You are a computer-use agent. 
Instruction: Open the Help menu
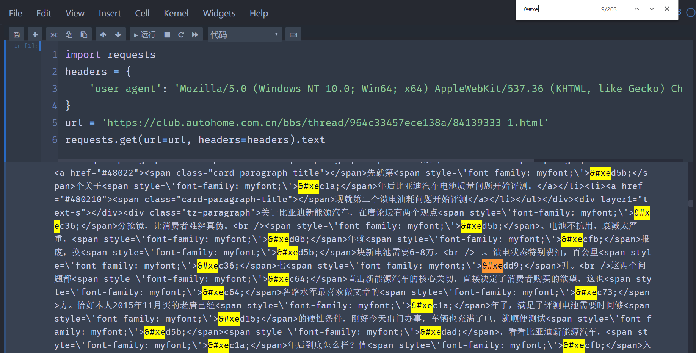[x=259, y=13]
